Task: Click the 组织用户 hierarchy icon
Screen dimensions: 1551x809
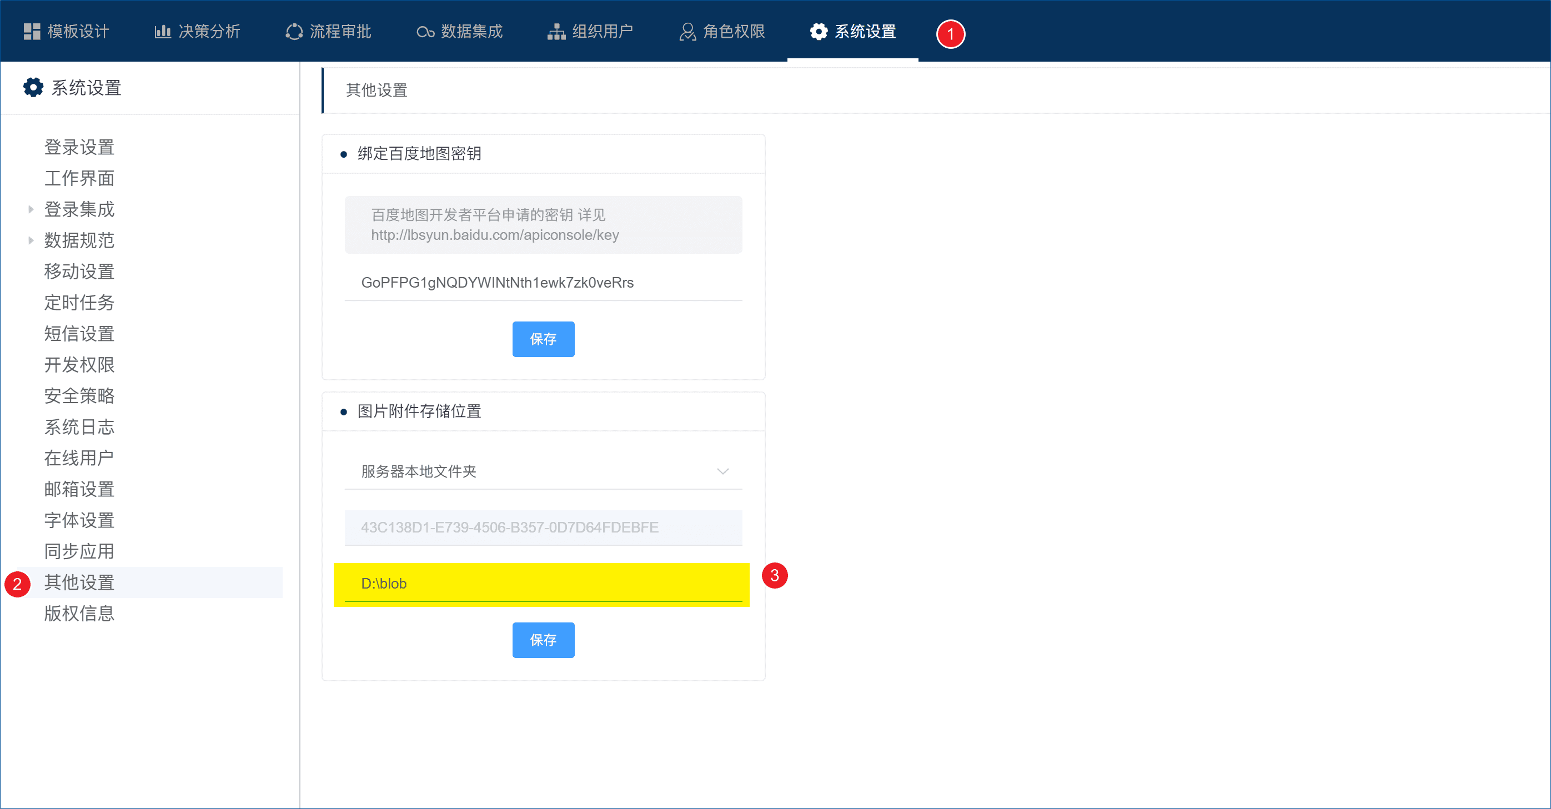Action: point(556,31)
